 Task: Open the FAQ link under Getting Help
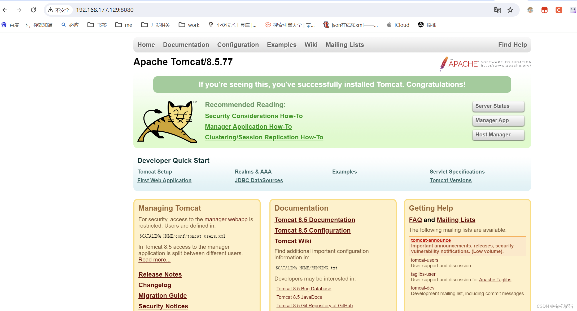click(416, 220)
